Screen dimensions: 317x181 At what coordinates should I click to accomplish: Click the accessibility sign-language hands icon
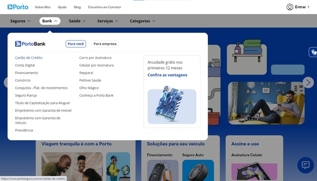point(314,52)
